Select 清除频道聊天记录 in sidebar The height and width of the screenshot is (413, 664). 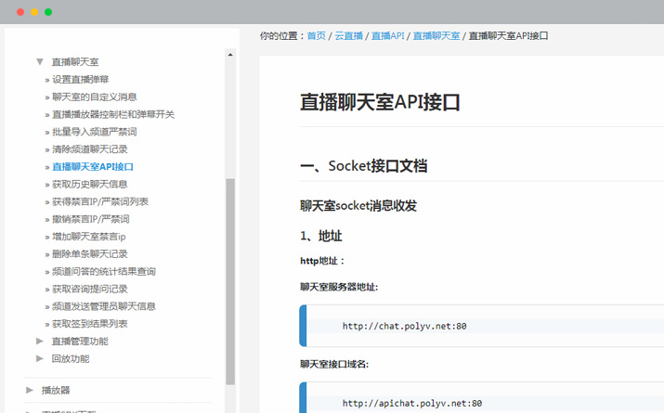89,149
